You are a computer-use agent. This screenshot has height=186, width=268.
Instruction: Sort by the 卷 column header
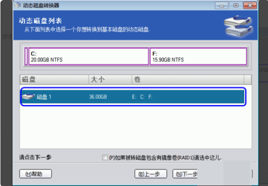coord(188,80)
